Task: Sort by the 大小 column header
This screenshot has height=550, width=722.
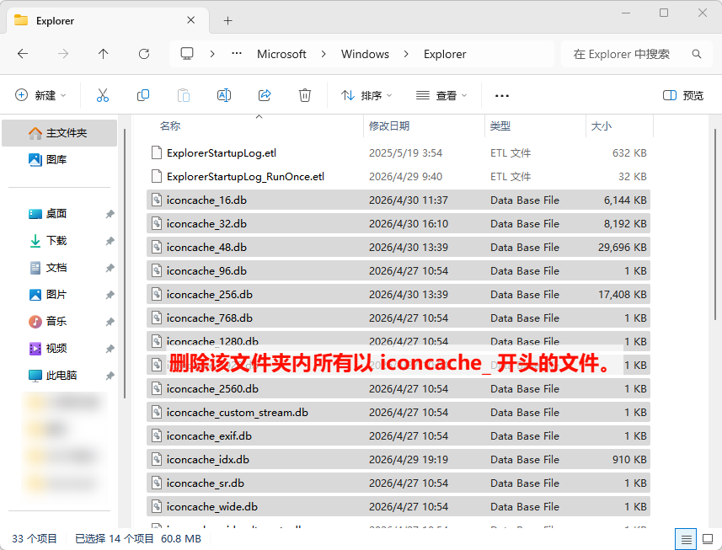Action: click(x=602, y=125)
